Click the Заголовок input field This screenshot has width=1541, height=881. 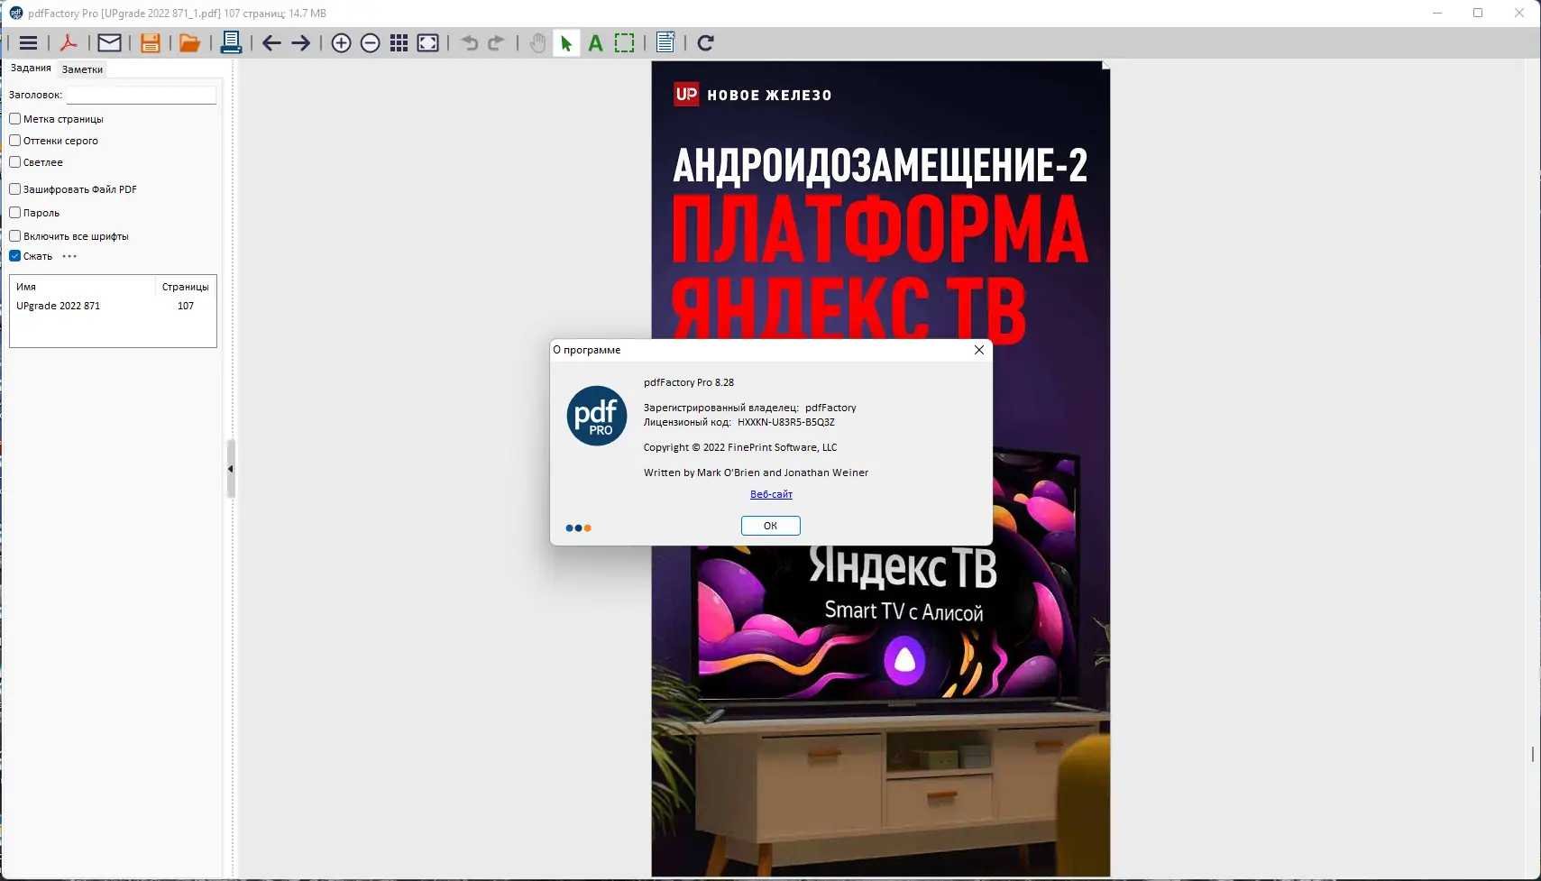pos(141,95)
